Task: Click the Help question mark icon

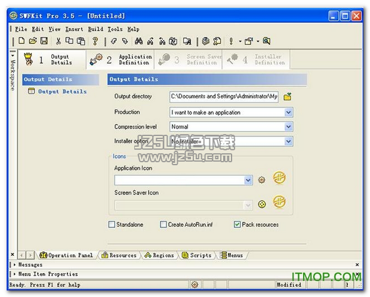Action: (x=95, y=41)
